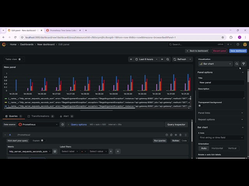Image resolution: width=249 pixels, height=186 pixels.
Task: Open the Chrome profile avatar
Action: 240,37
